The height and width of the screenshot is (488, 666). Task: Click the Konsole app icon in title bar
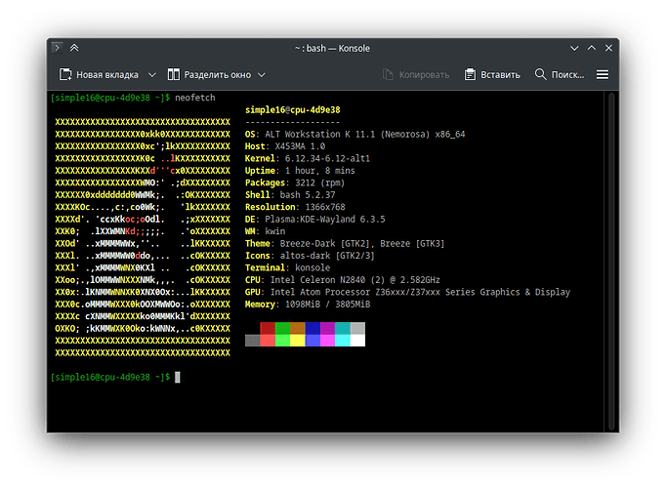click(x=58, y=48)
